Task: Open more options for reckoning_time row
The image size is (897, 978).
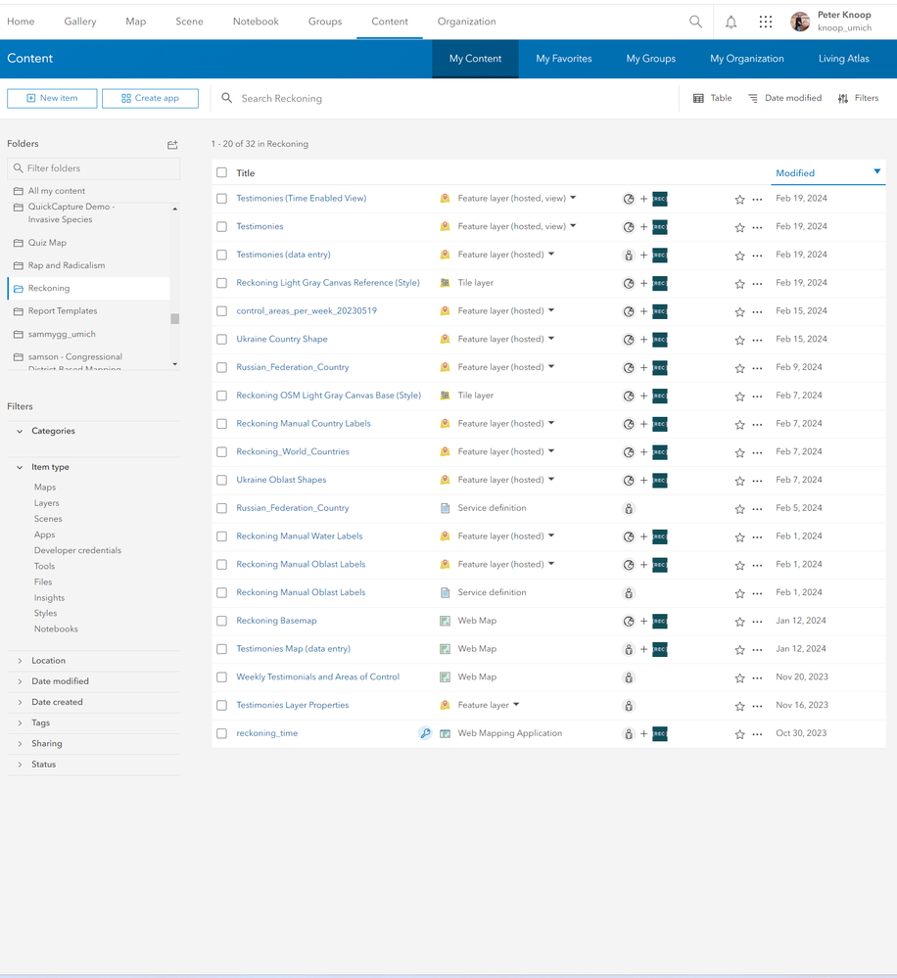Action: [x=757, y=734]
